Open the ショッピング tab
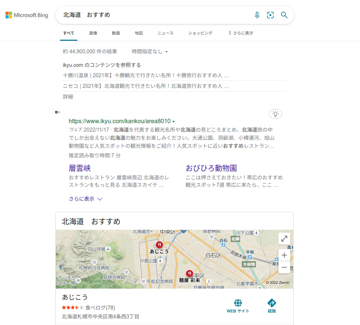The image size is (360, 325). tap(200, 33)
